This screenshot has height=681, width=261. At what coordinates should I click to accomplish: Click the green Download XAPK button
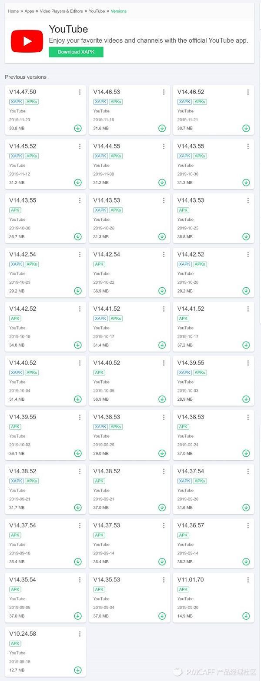point(76,52)
